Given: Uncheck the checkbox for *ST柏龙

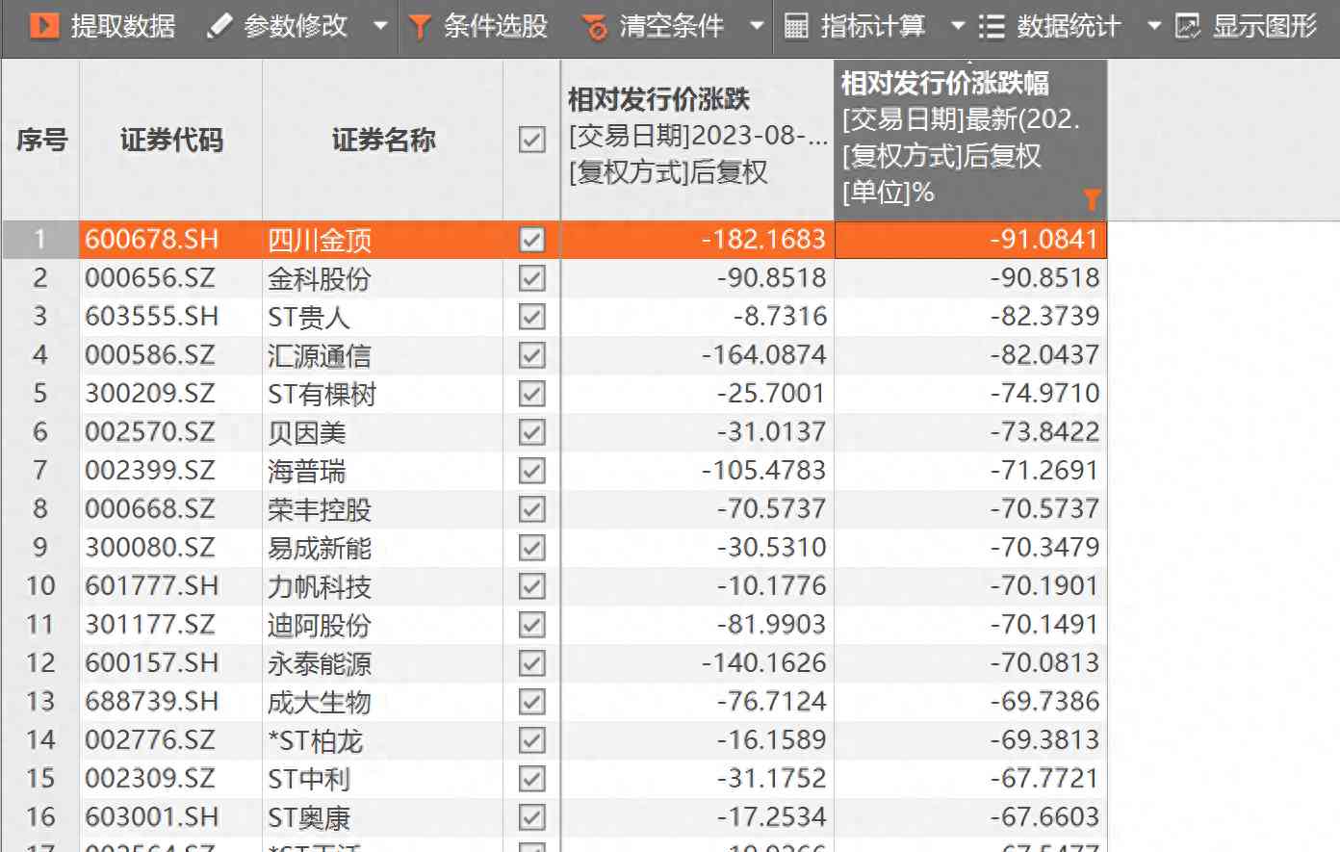Looking at the screenshot, I should click(x=532, y=740).
